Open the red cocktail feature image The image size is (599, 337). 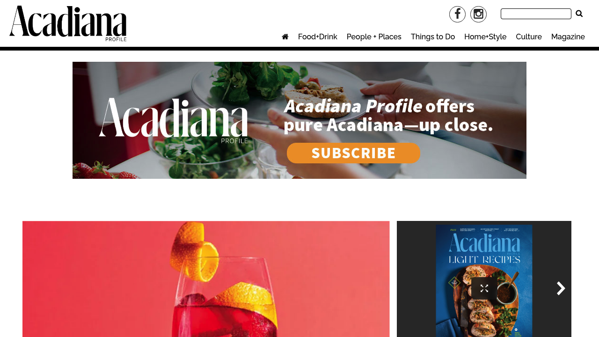click(206, 279)
